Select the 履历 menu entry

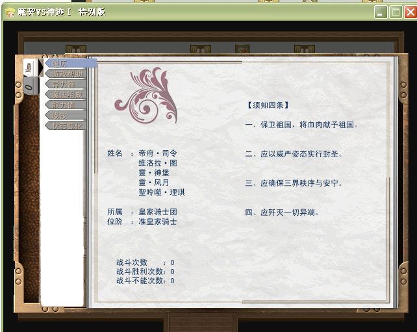[x=71, y=64]
